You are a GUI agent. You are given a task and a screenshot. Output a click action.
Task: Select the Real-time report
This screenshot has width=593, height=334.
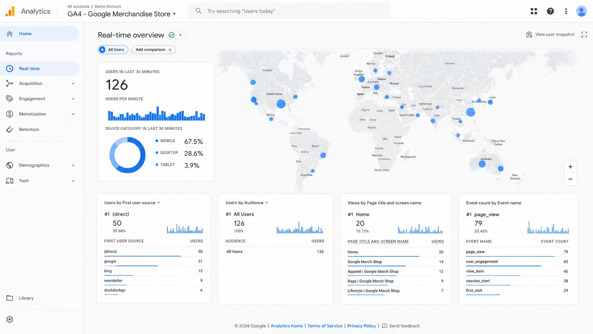click(x=39, y=69)
